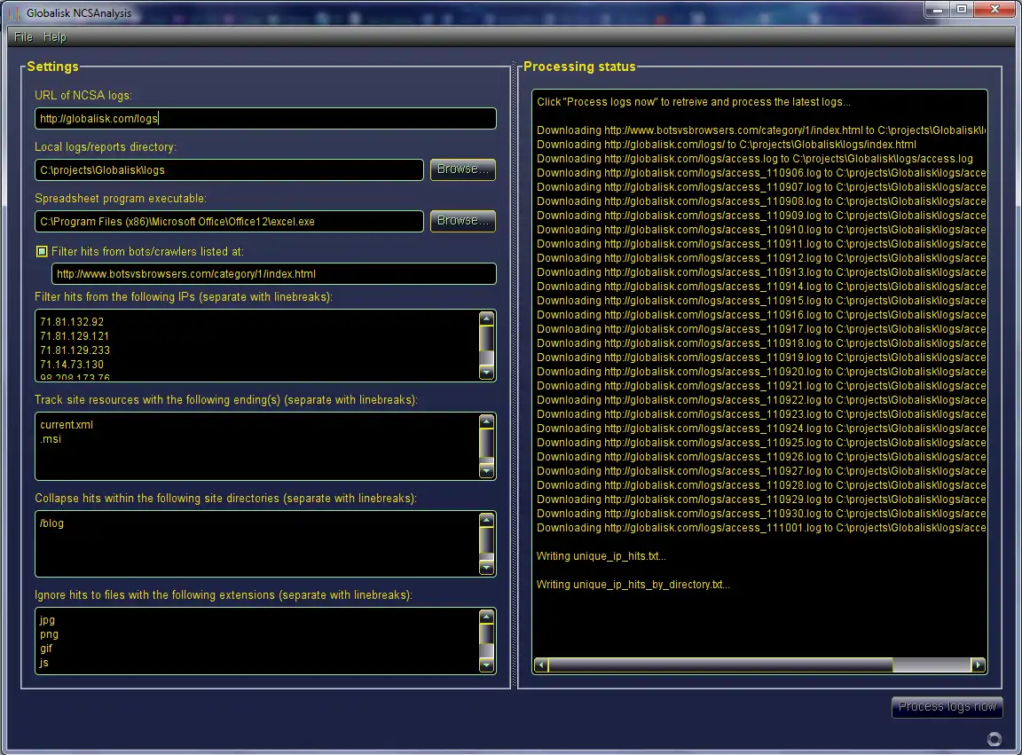Viewport: 1022px width, 755px height.
Task: Click the busy spinner icon at bottom right
Action: 994,739
